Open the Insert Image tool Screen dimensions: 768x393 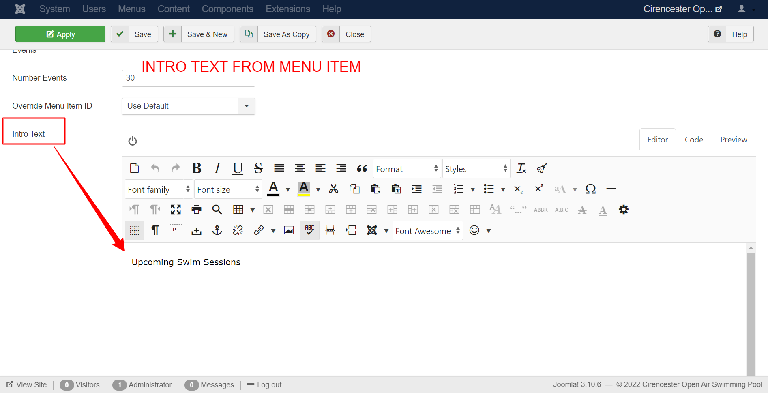(x=289, y=230)
